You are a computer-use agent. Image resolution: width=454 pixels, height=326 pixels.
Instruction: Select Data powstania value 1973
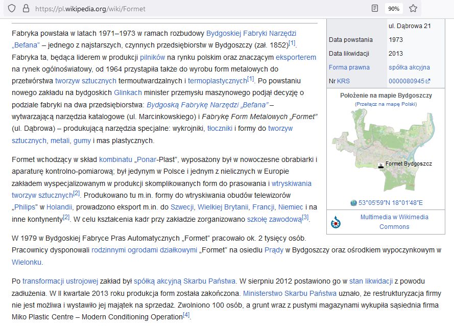click(x=395, y=40)
